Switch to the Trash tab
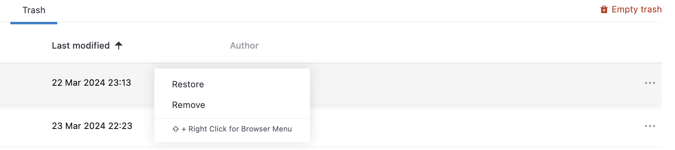Viewport: 675px width, 150px height. [34, 10]
